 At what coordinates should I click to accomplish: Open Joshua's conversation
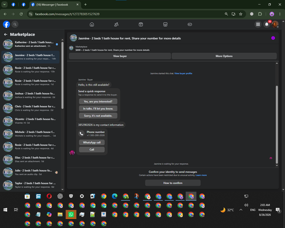pyautogui.click(x=30, y=95)
